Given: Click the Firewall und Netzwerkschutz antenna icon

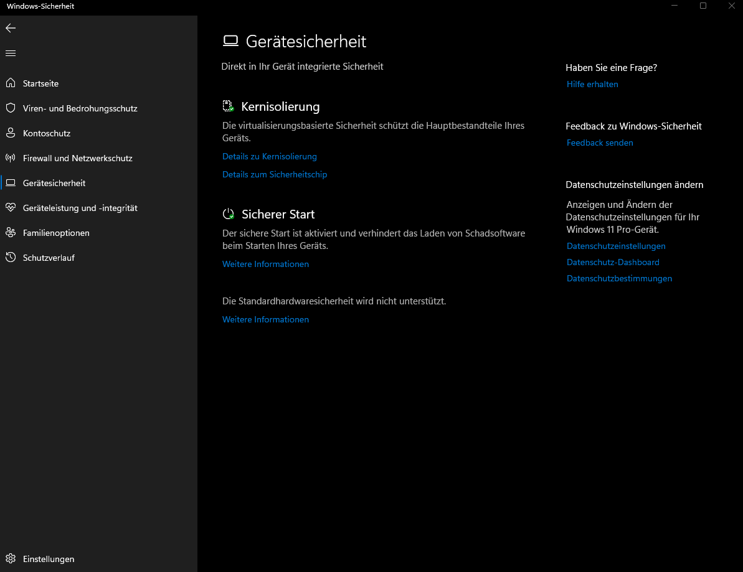Looking at the screenshot, I should [x=11, y=158].
